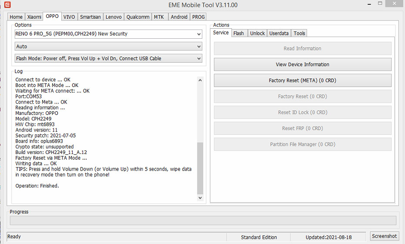Select the Service actions tab
Screen dimensions: 405x244
(221, 33)
